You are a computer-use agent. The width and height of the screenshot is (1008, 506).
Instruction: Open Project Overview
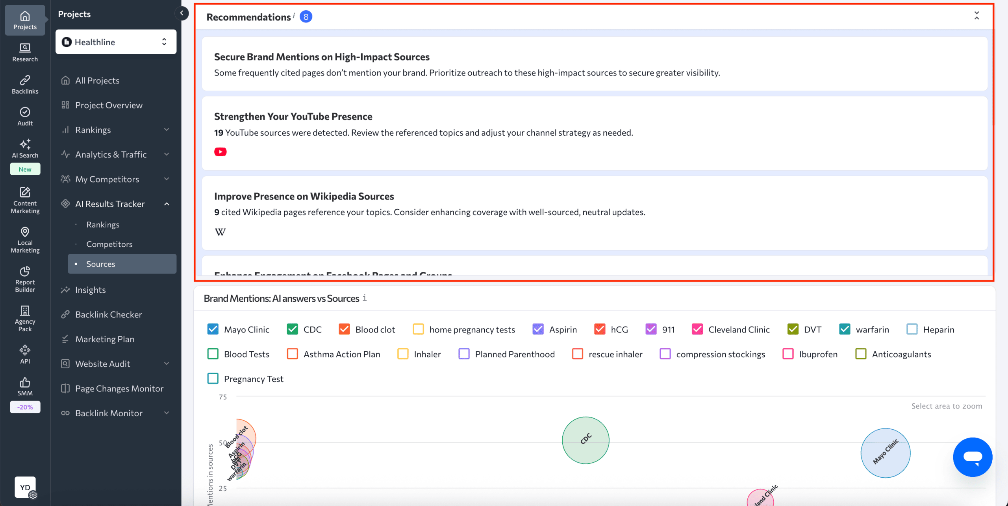click(109, 105)
